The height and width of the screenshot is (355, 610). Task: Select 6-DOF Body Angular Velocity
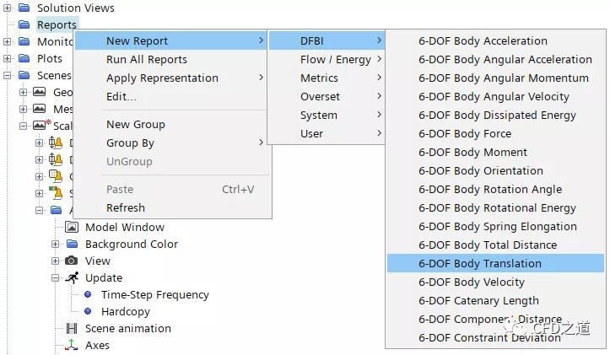point(495,96)
